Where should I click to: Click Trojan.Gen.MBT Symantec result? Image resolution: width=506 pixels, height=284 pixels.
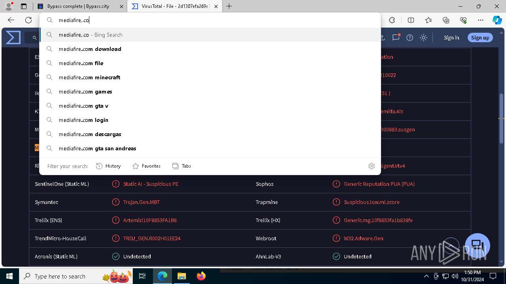[142, 202]
